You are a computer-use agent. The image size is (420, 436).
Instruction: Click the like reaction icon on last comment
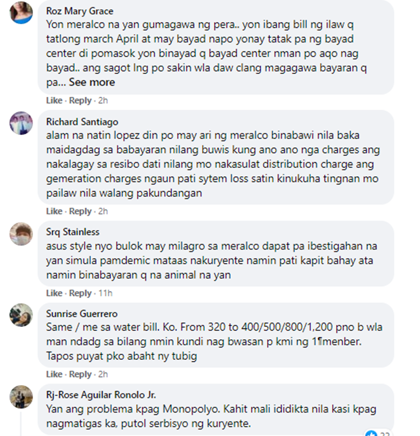click(371, 434)
